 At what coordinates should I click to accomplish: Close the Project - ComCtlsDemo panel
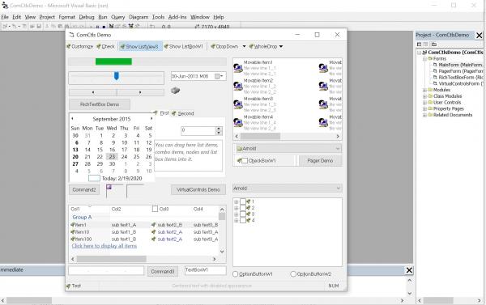480,36
